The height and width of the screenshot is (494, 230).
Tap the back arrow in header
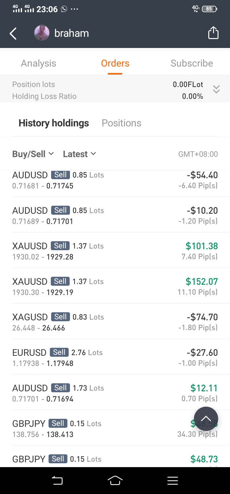point(13,33)
